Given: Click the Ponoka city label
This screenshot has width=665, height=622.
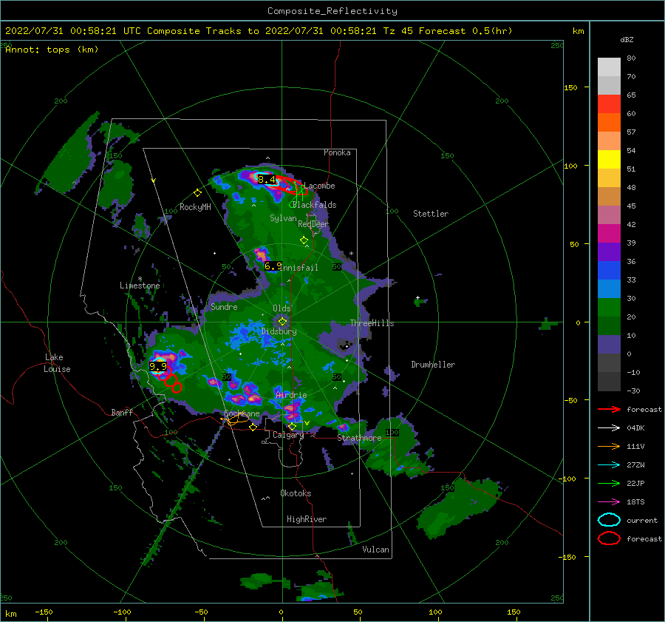Looking at the screenshot, I should 337,152.
